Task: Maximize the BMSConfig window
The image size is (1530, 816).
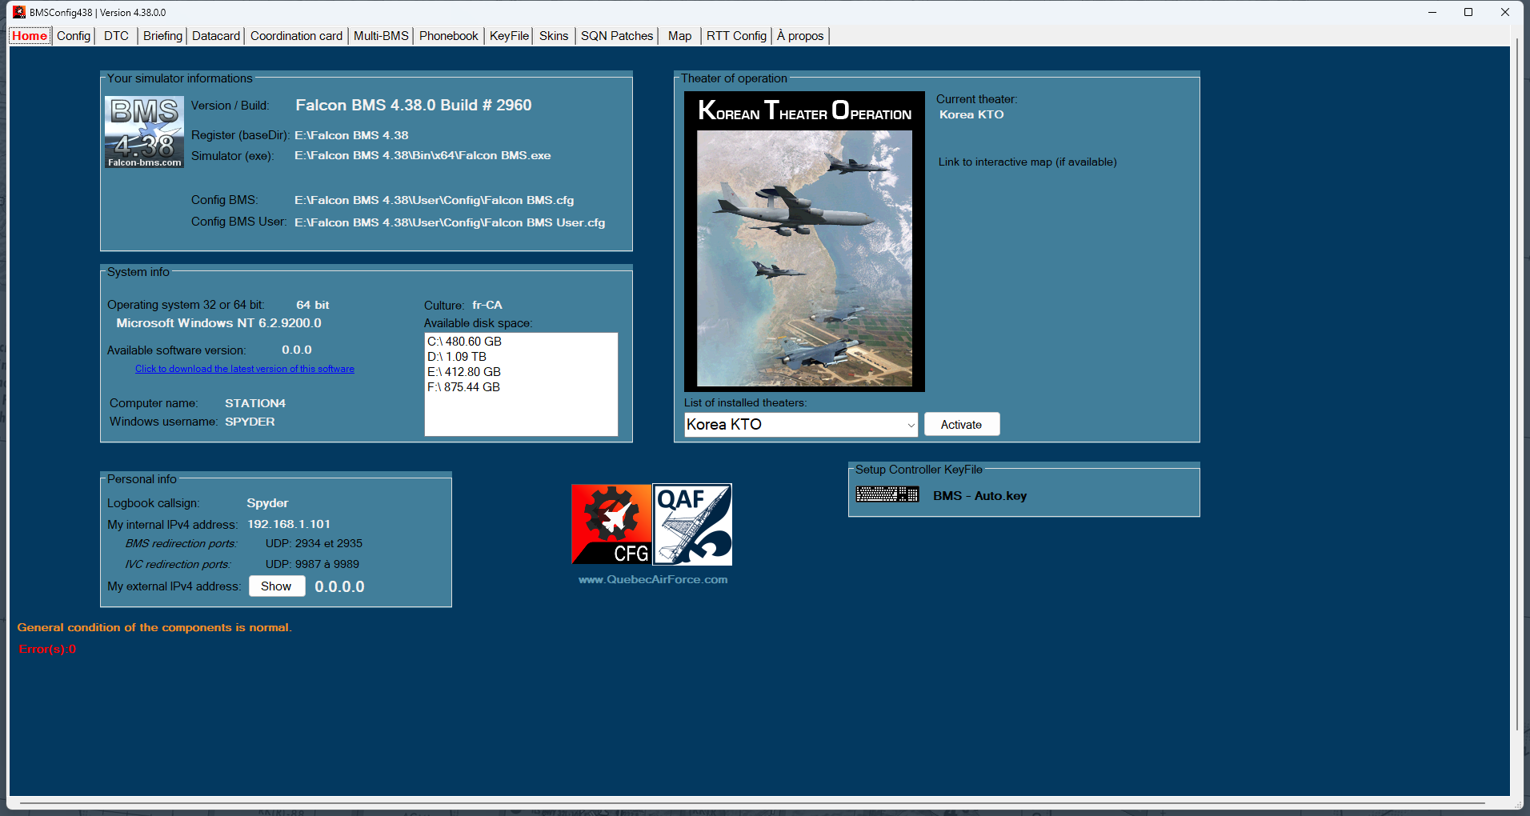Action: pos(1468,12)
